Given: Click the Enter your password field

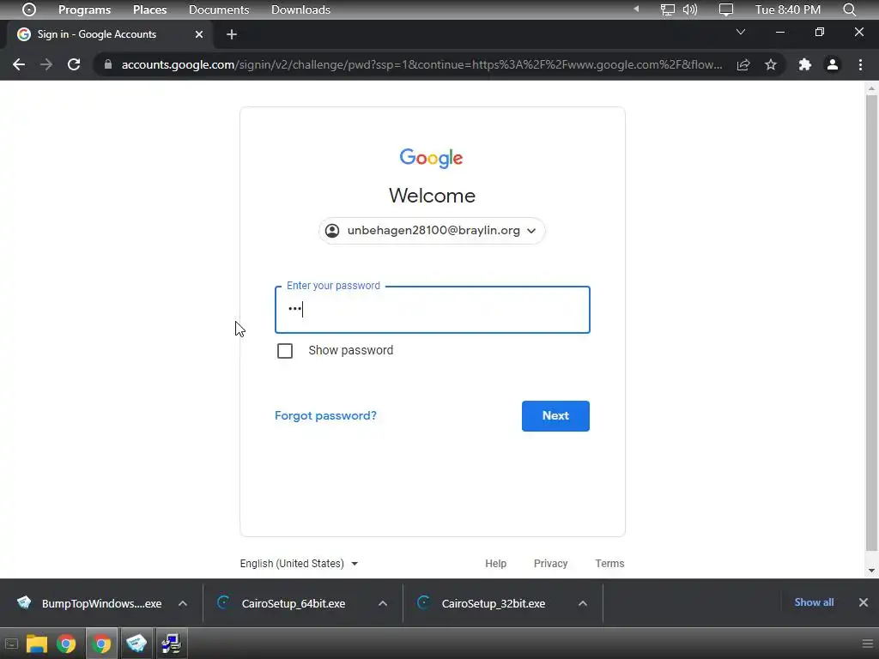Looking at the screenshot, I should [x=433, y=310].
